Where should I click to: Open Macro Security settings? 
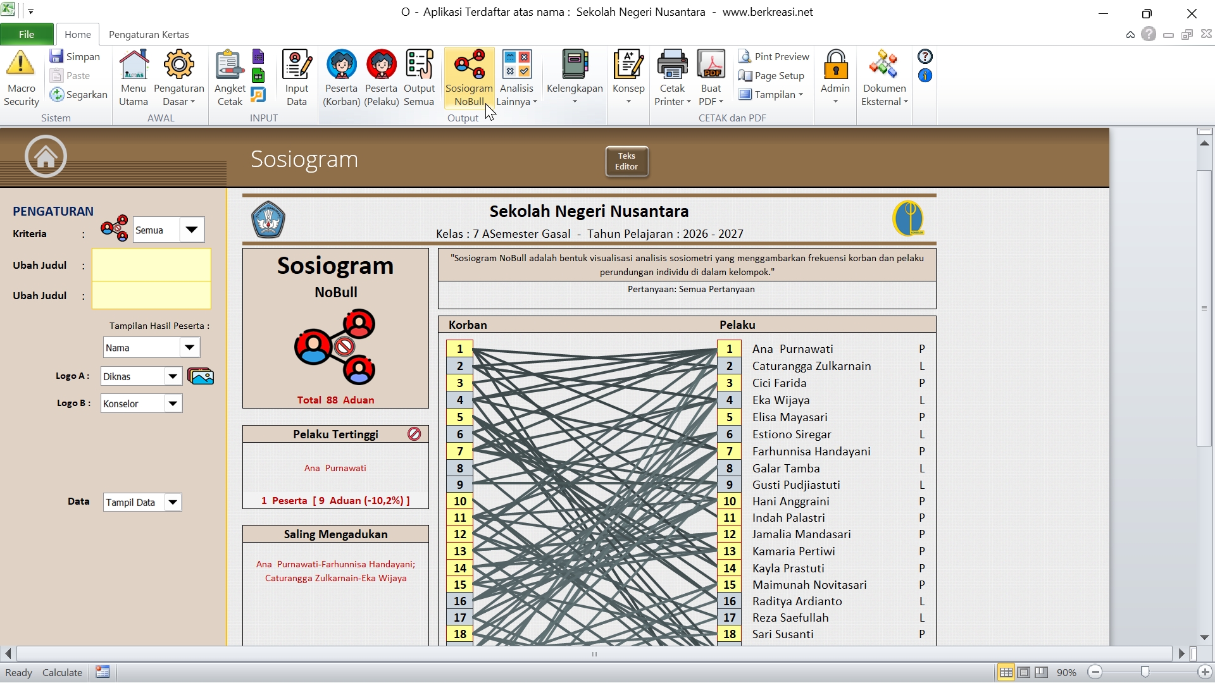pos(21,78)
